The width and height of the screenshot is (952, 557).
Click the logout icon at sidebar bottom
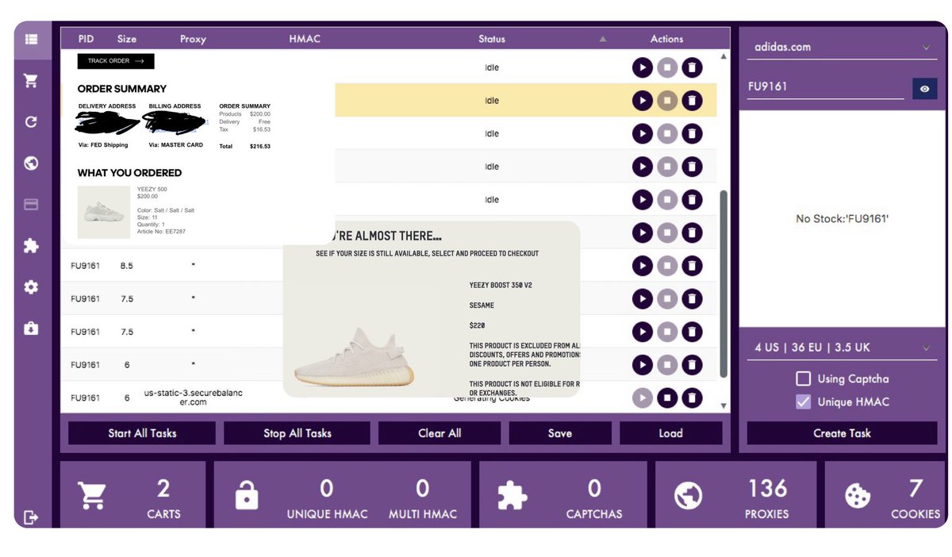31,517
